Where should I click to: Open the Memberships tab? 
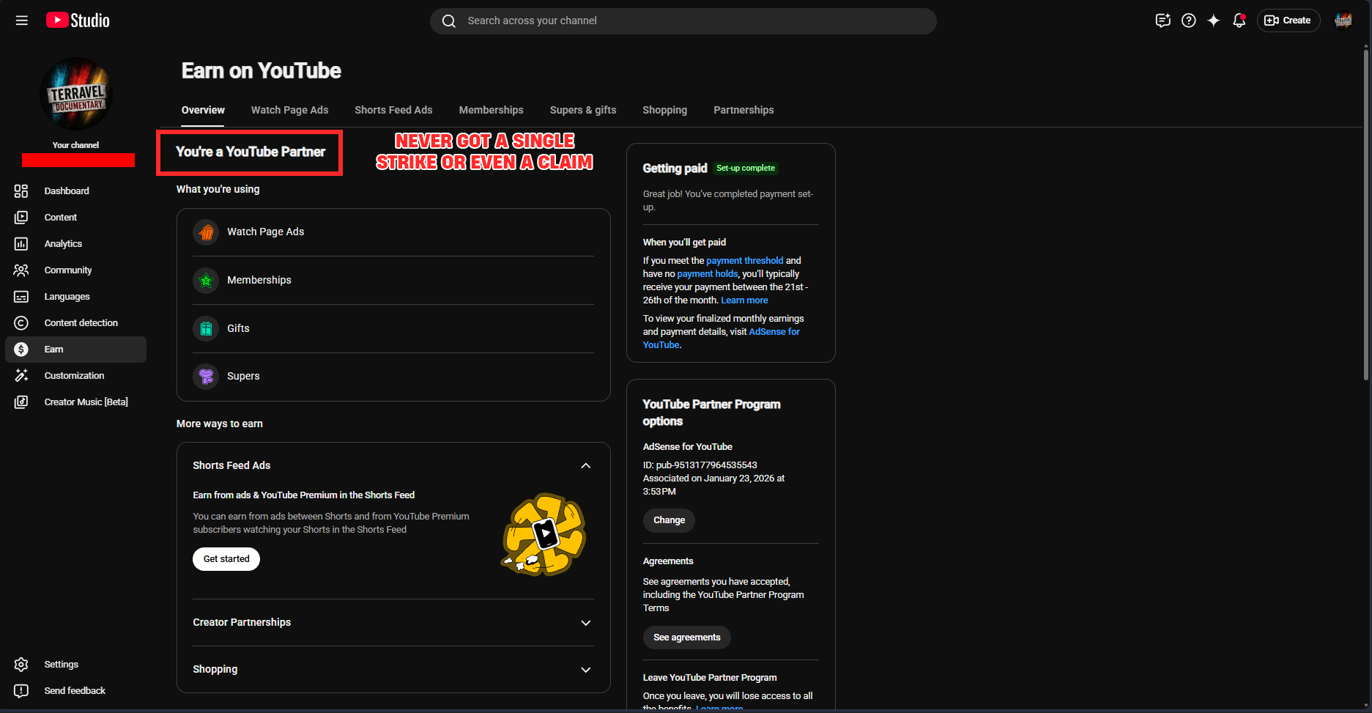click(x=491, y=110)
